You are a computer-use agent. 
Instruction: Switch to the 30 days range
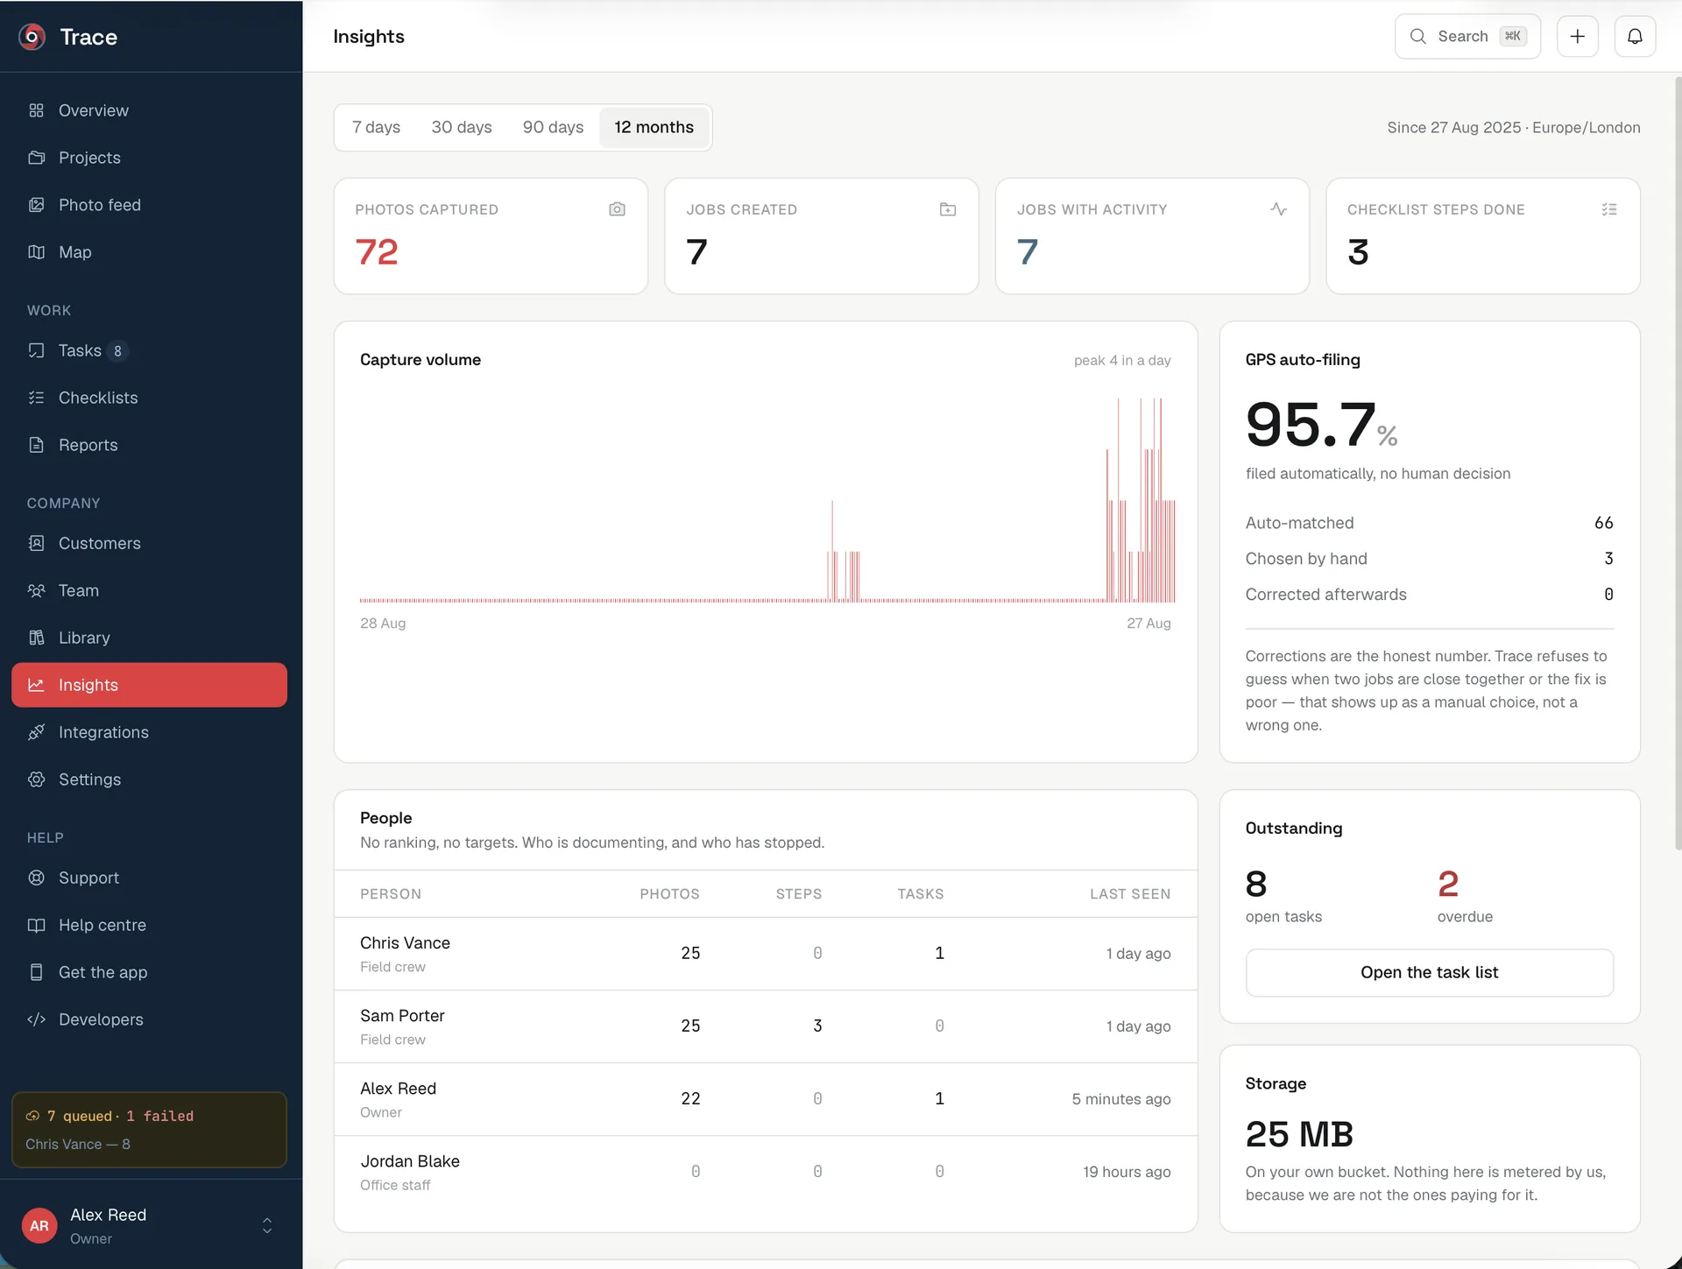coord(462,127)
